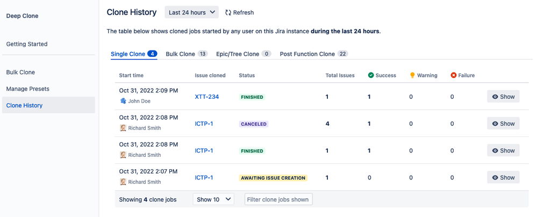The width and height of the screenshot is (537, 217).
Task: Click the green Success checkmark header icon
Action: point(371,75)
